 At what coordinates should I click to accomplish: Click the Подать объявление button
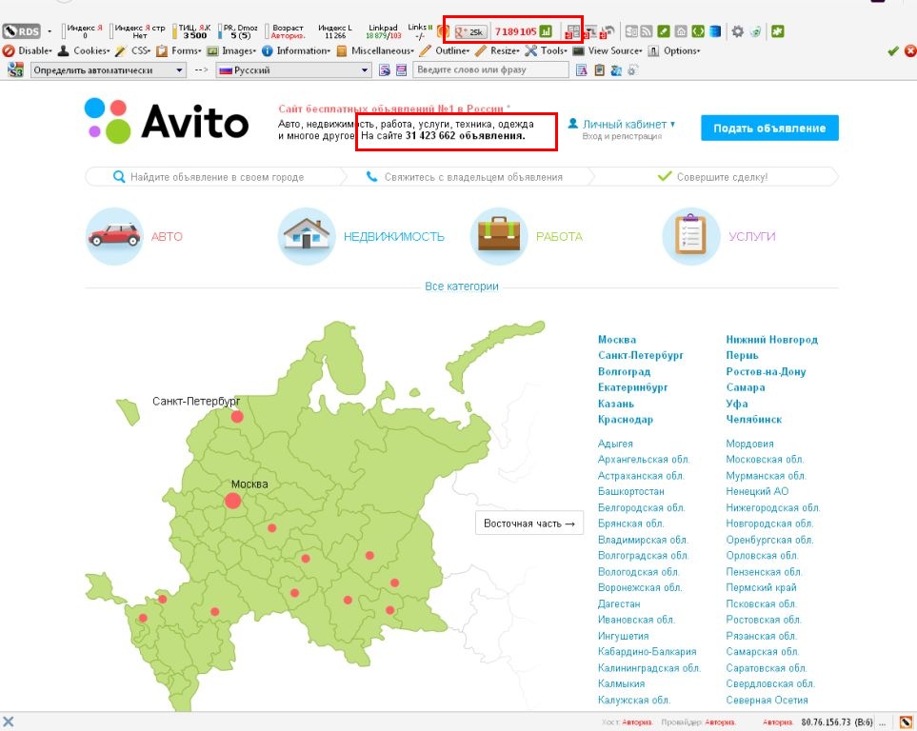(x=768, y=127)
